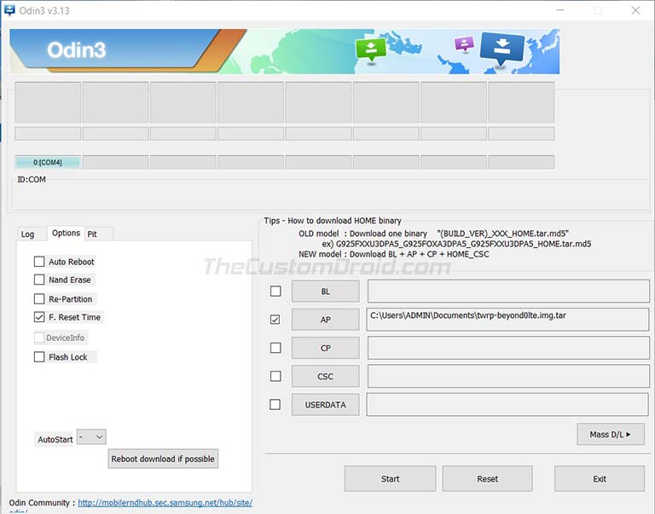This screenshot has width=655, height=514.
Task: Click the Reset button
Action: [488, 478]
